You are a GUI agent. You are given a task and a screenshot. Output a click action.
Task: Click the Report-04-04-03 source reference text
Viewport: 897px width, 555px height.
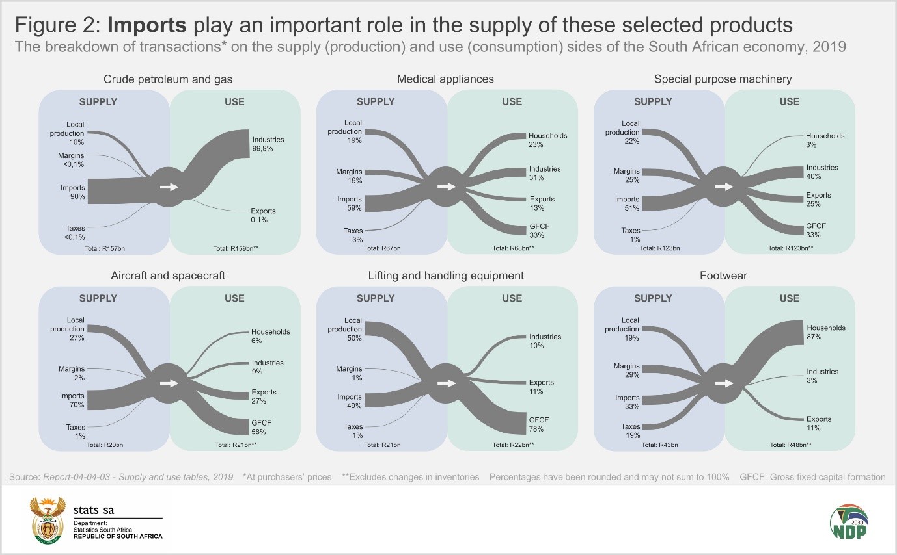(x=137, y=477)
